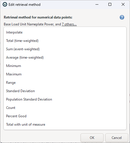The height and width of the screenshot is (143, 130).
Task: Close the Edit retrieval method dialog
Action: coord(123,4)
